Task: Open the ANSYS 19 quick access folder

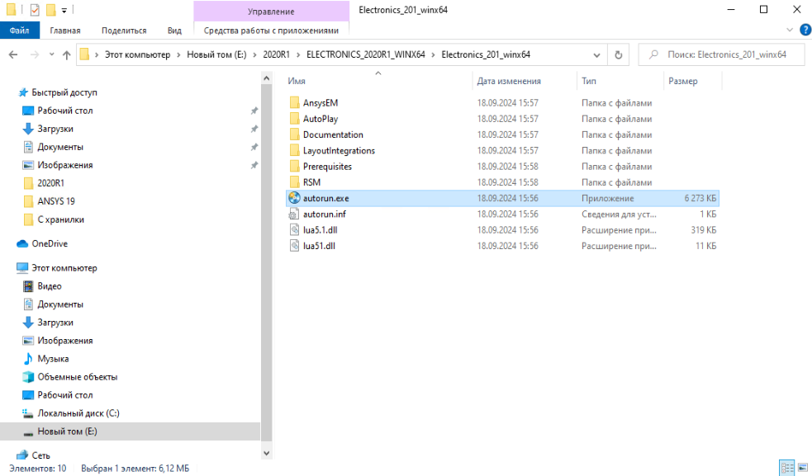Action: tap(56, 201)
